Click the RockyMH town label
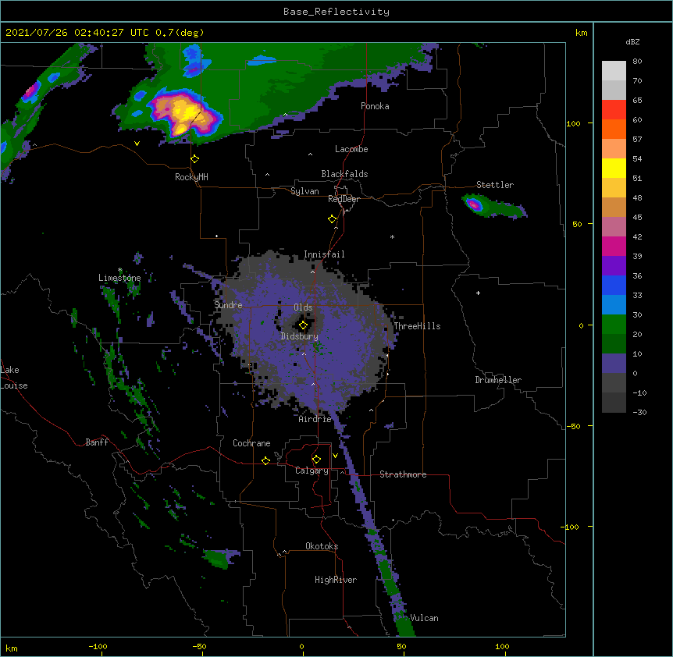Screen dimensions: 673x657 click(x=191, y=177)
